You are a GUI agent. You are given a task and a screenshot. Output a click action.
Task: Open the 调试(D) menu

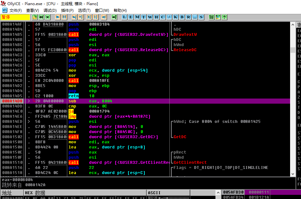pos(50,10)
